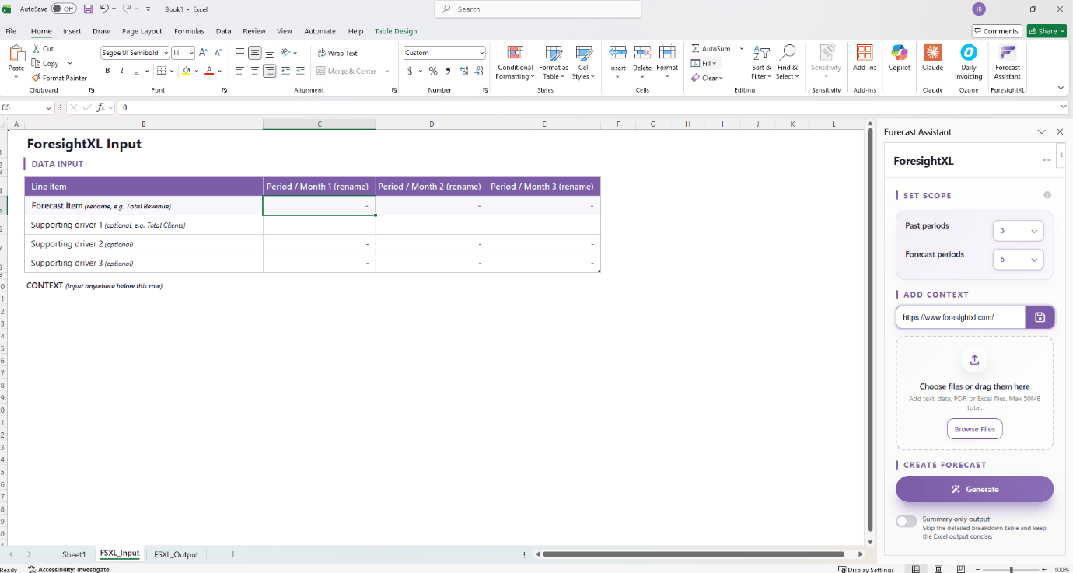Open the Merge & Center dropdown arrow
This screenshot has width=1073, height=573.
[x=387, y=71]
